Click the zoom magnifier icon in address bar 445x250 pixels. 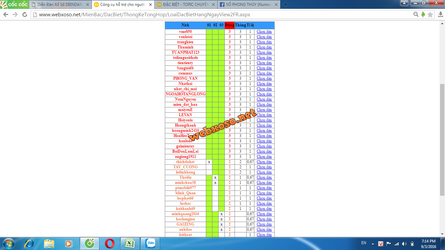pos(416,14)
